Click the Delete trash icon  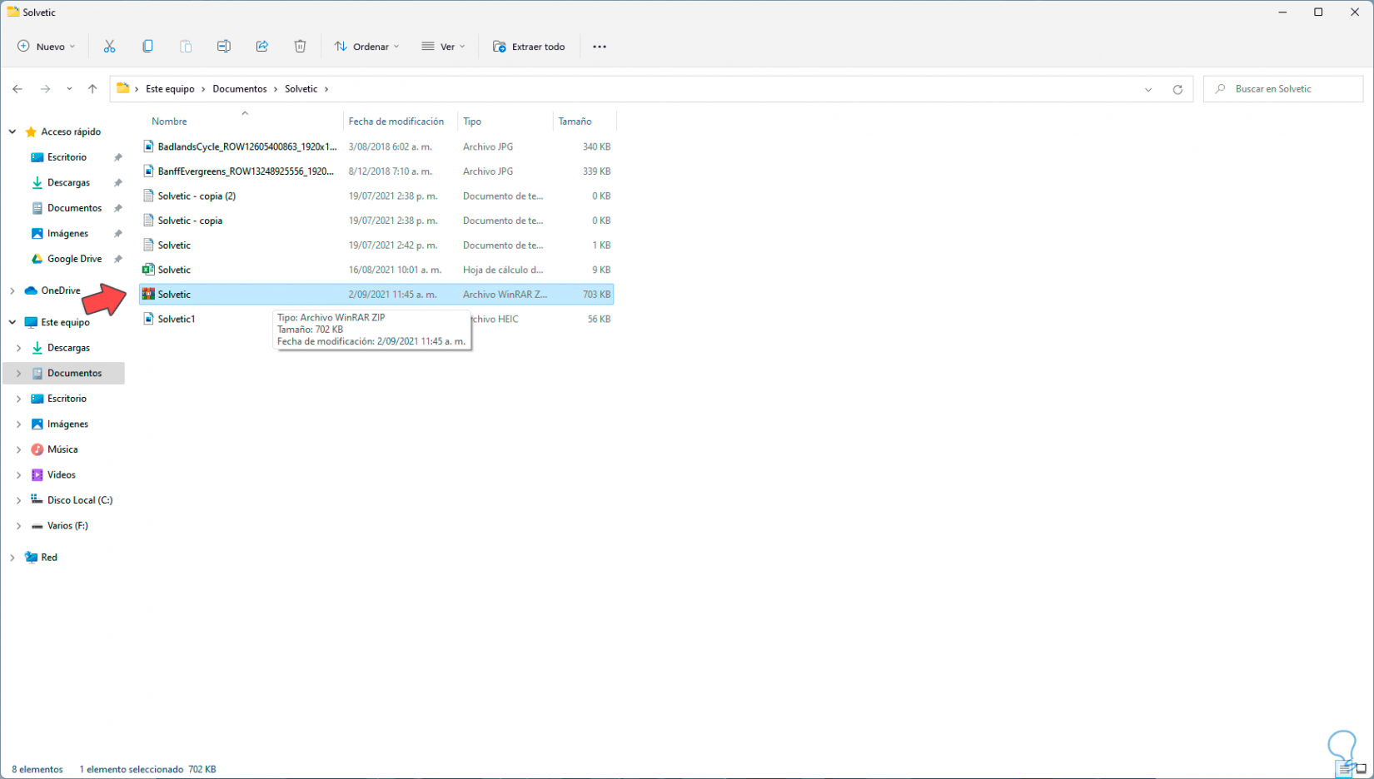(x=301, y=47)
